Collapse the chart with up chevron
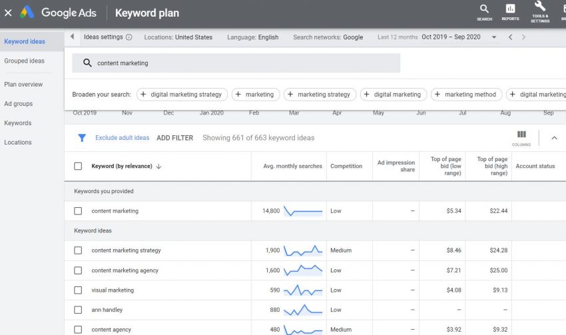Screen dimensions: 566x335 click(554, 138)
